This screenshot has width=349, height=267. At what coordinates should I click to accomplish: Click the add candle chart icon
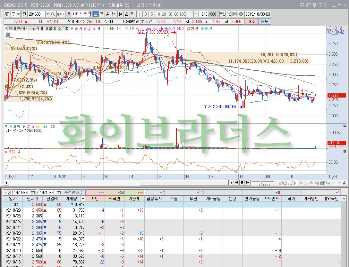(x=222, y=14)
